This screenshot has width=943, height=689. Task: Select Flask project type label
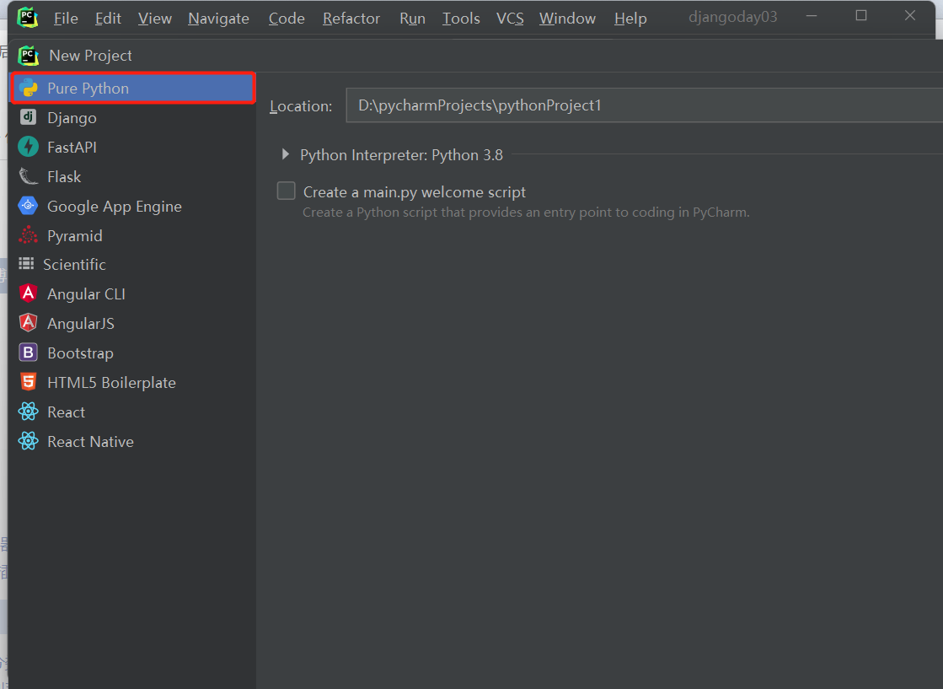click(x=64, y=176)
